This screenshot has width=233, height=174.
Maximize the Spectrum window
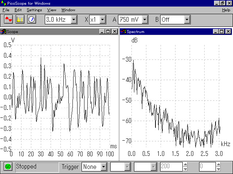222,32
